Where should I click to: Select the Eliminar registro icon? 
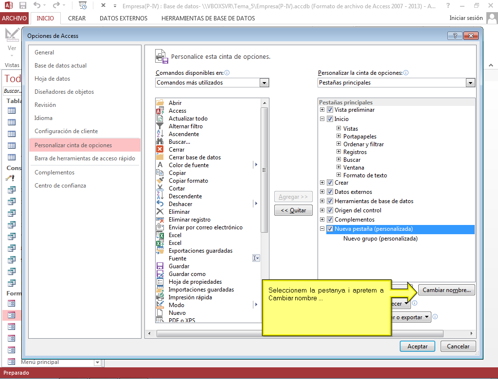click(x=160, y=220)
